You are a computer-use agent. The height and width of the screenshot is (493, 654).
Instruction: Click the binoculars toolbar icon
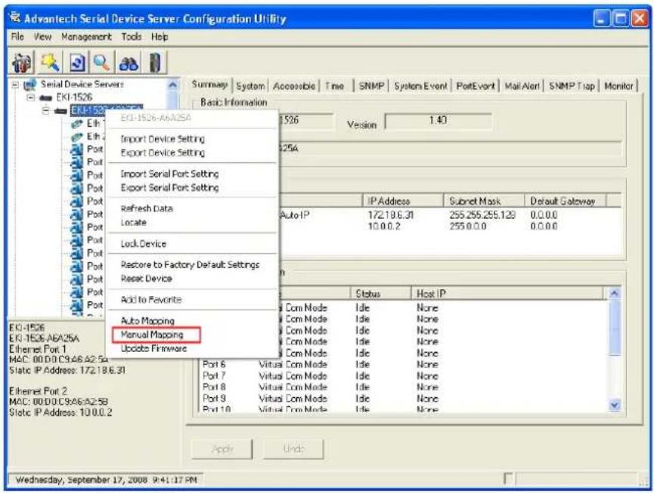[129, 63]
